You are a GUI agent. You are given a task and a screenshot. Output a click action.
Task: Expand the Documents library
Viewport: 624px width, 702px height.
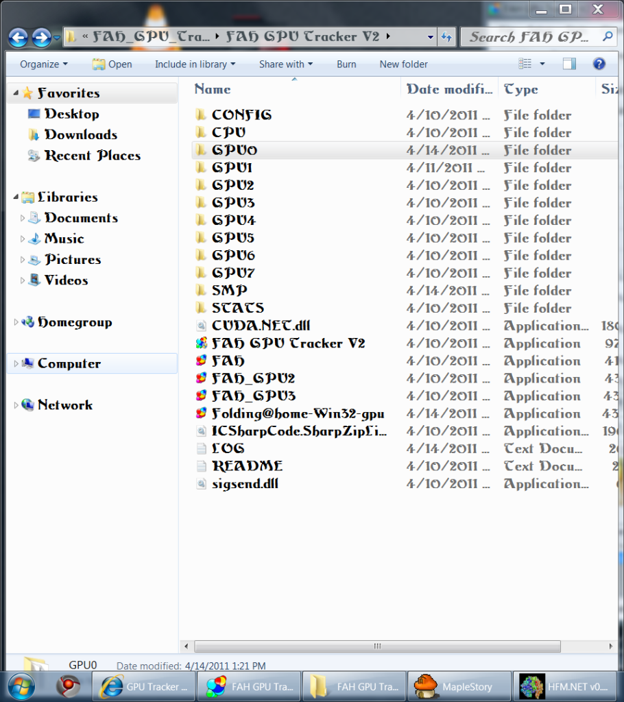point(23,218)
